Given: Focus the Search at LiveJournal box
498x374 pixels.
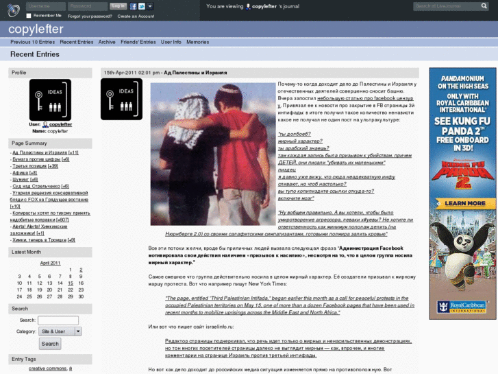Looking at the screenshot, I should click(447, 6).
